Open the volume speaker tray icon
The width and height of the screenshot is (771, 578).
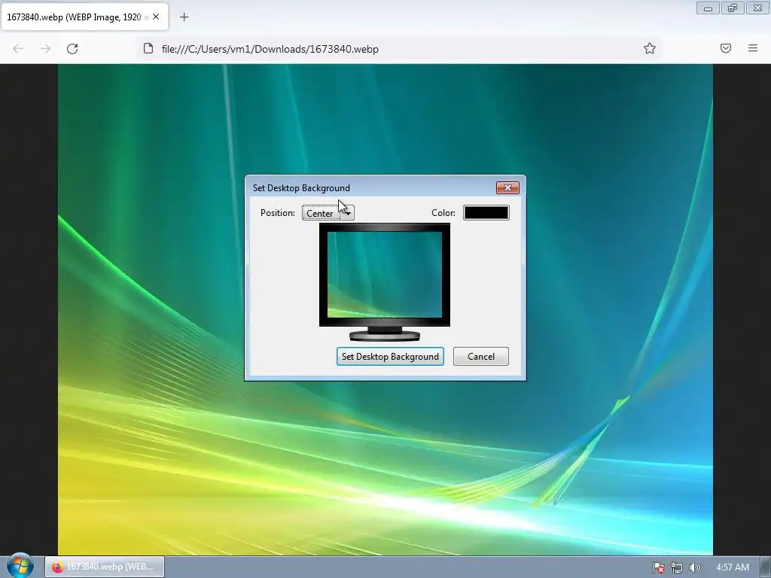694,567
